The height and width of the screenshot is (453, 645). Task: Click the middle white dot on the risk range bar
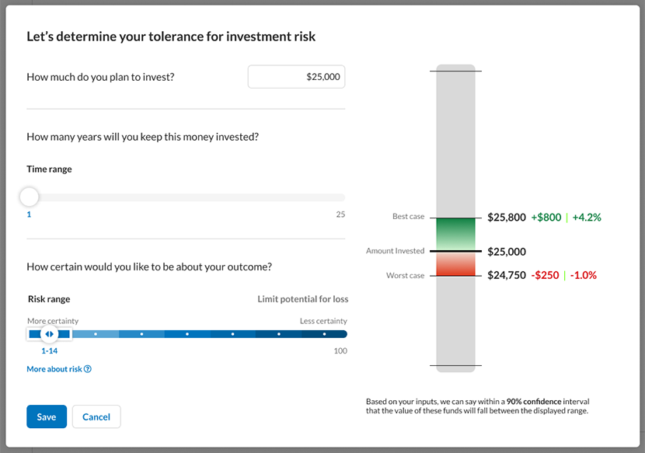[x=187, y=333]
